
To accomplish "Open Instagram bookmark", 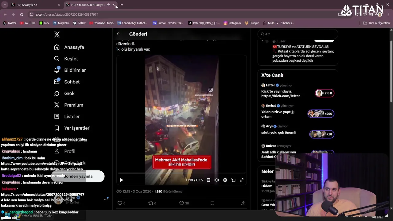I will 232,23.
